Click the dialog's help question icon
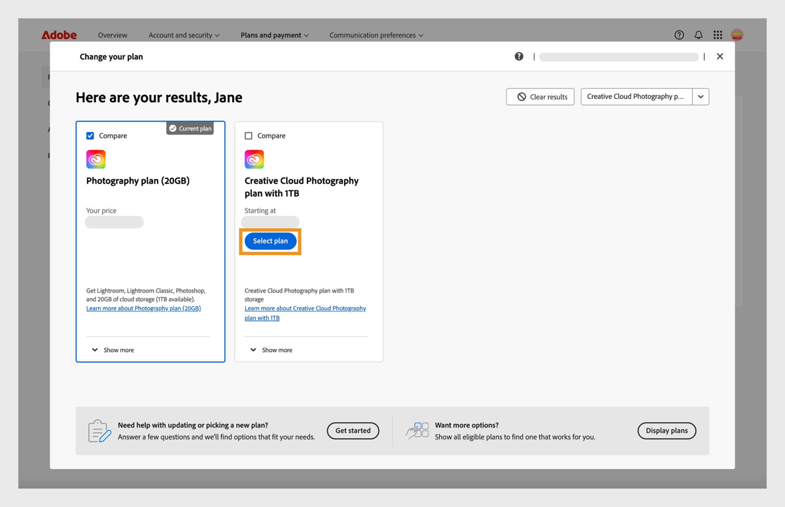Screen dimensions: 785x507 [519, 56]
